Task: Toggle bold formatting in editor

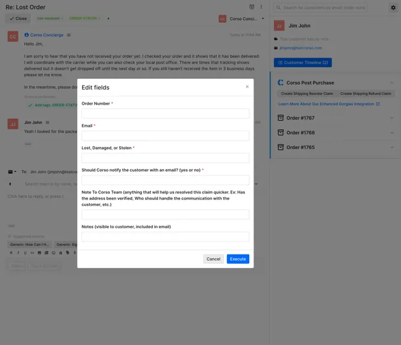Action: pyautogui.click(x=11, y=253)
